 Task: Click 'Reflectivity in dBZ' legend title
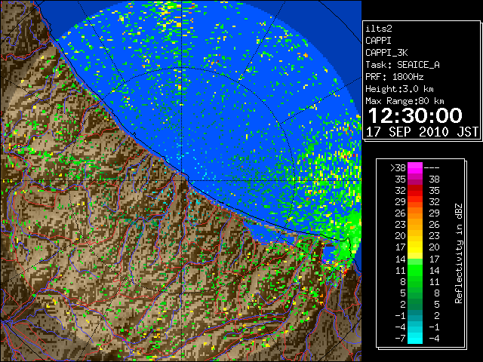pos(458,253)
